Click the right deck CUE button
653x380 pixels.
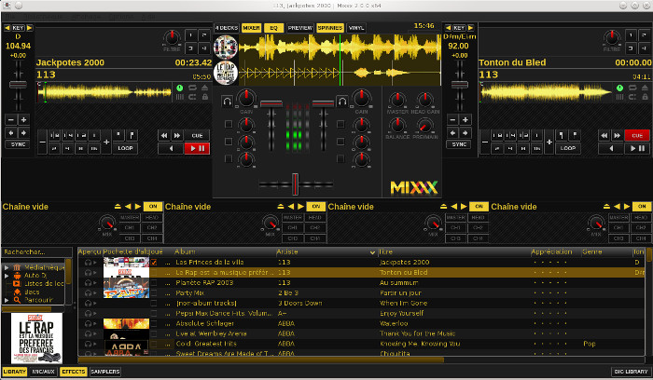tap(638, 135)
